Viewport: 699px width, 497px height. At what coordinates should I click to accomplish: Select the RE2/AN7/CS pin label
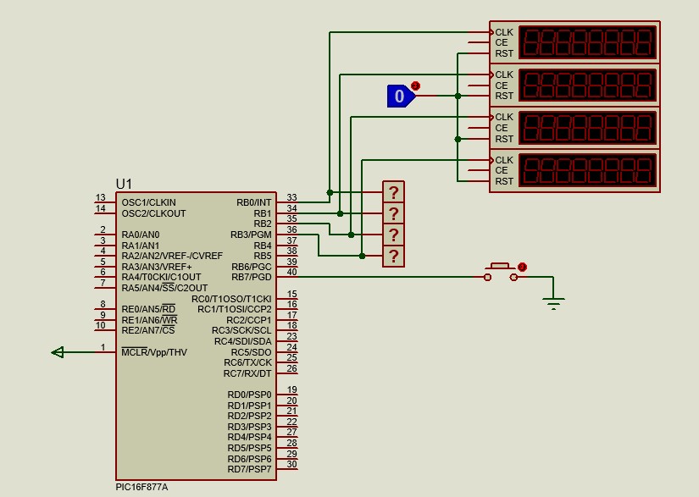148,330
